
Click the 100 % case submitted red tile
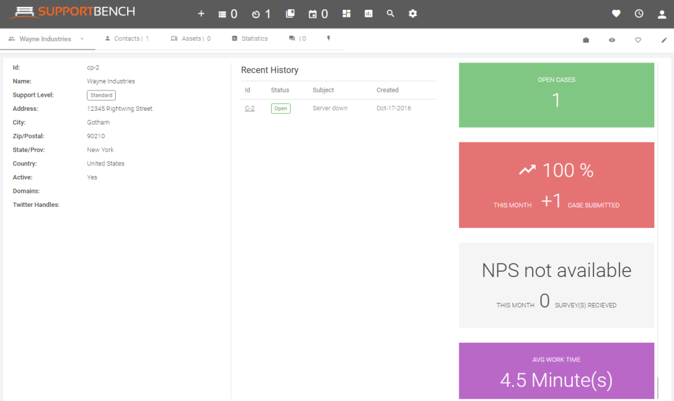(556, 184)
